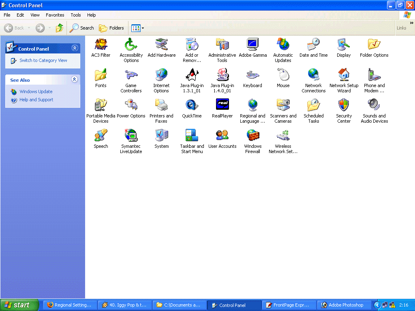The height and width of the screenshot is (311, 415).
Task: Open Java Plug-in 1.3.1_01
Action: click(x=192, y=81)
